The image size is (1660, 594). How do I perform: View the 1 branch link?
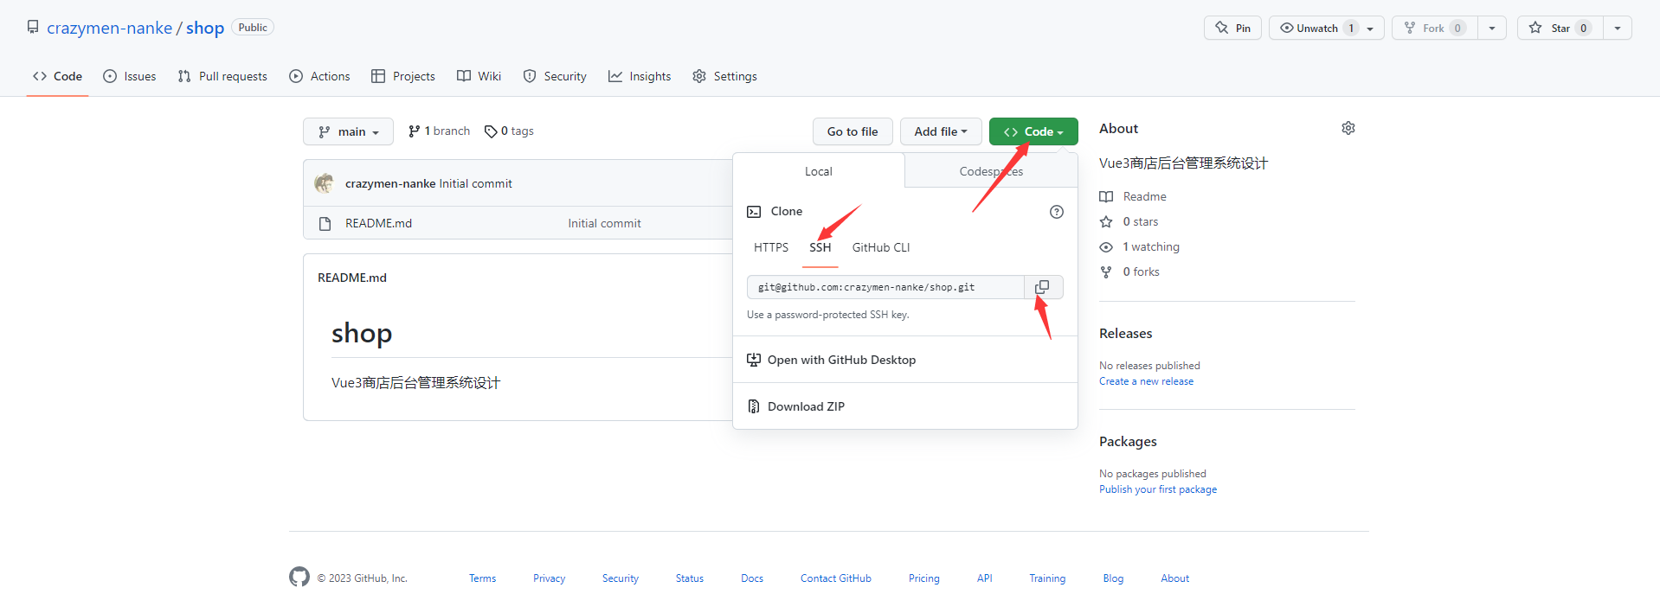pyautogui.click(x=440, y=131)
